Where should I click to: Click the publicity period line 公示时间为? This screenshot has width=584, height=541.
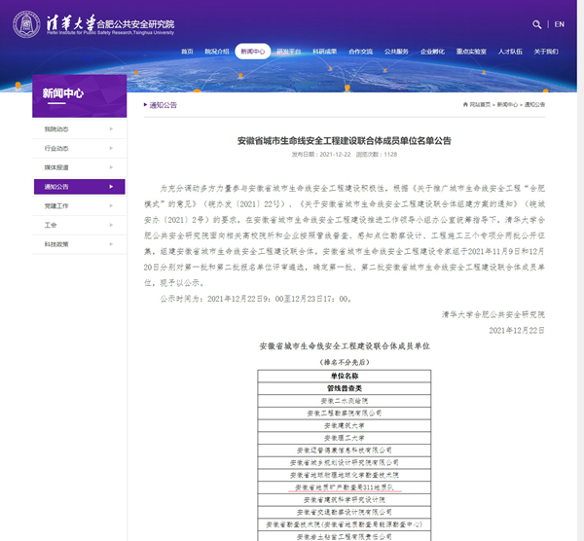[x=256, y=299]
